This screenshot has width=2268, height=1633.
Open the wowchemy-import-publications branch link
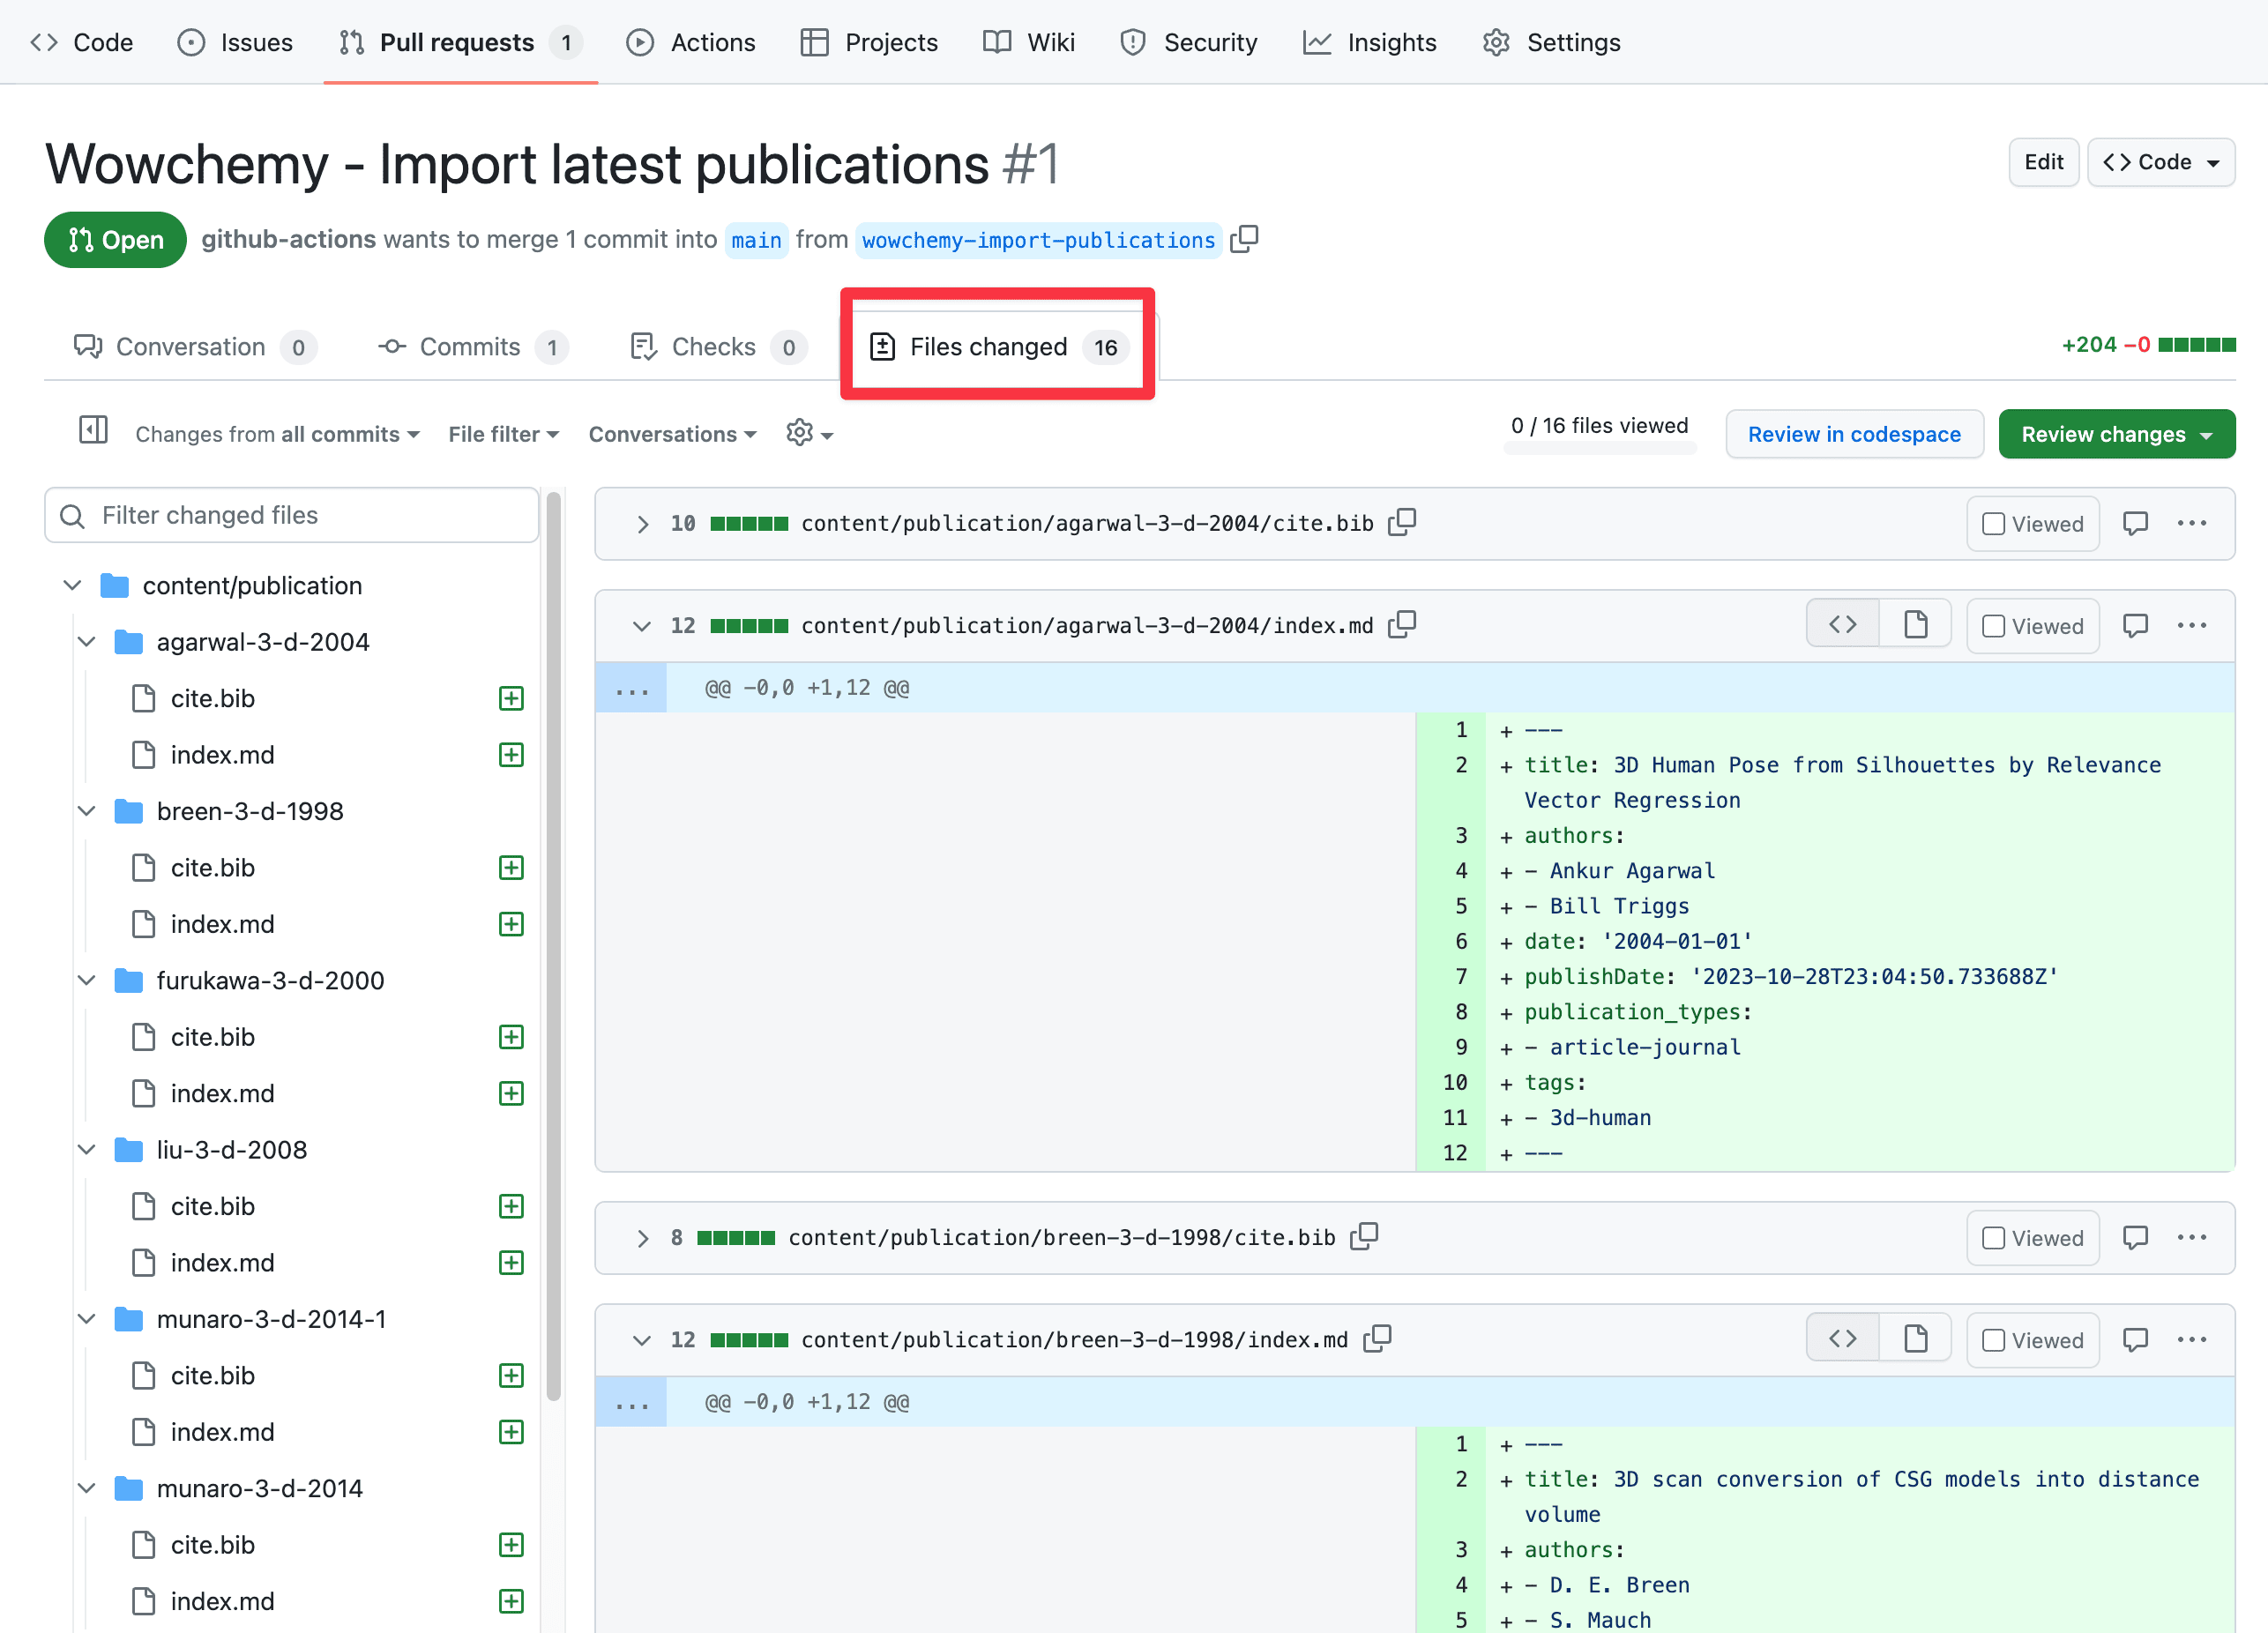pyautogui.click(x=1038, y=240)
